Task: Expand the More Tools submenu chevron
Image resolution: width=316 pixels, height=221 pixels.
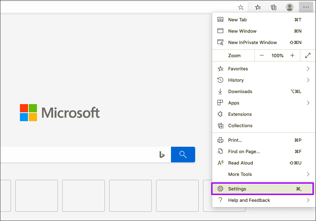Action: point(308,174)
